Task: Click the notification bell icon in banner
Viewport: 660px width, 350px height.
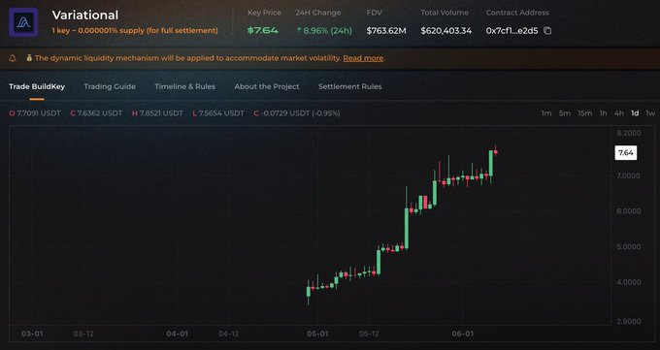Action: (x=13, y=58)
